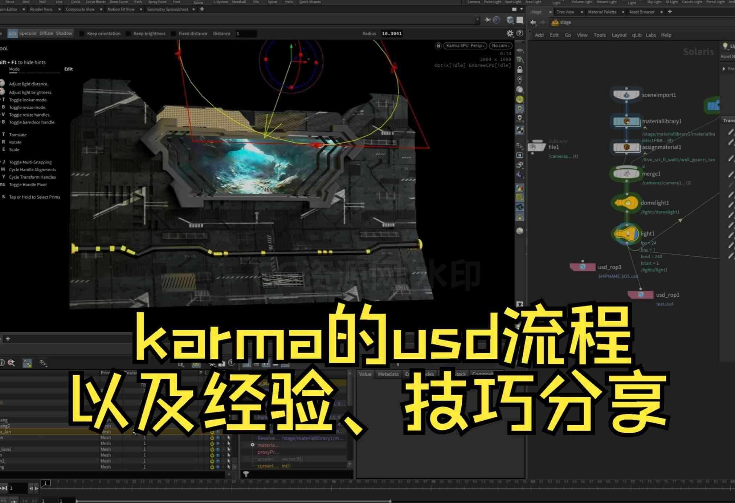This screenshot has height=503, width=735.
Task: Click the cube icon in viewport path bar
Action: 510,20
